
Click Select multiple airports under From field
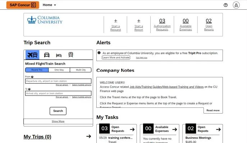tap(82, 85)
